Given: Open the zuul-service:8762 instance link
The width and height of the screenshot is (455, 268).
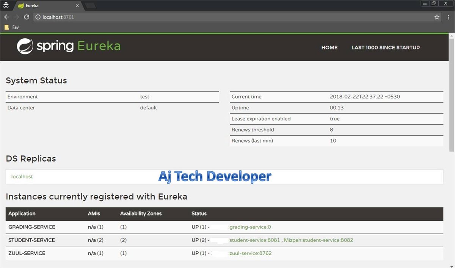Looking at the screenshot, I should [x=249, y=253].
